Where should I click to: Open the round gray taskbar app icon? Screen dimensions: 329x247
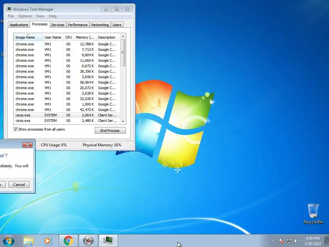(x=88, y=241)
